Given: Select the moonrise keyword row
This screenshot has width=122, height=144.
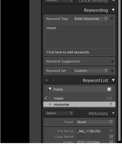Looking at the screenshot, I should click(79, 104).
